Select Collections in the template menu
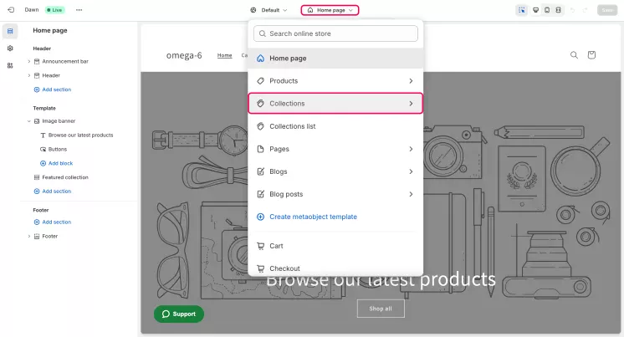Viewport: 624px width, 337px height. (335, 104)
